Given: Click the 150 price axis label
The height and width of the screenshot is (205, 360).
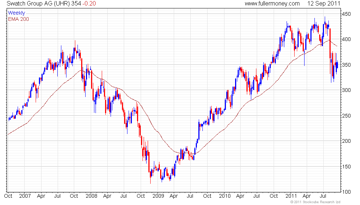Looking at the screenshot, I should [346, 167].
